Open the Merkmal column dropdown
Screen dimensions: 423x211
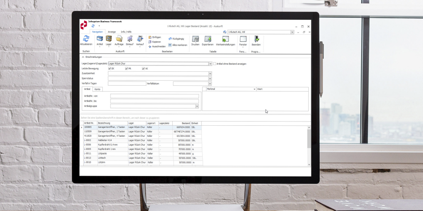click(x=254, y=89)
